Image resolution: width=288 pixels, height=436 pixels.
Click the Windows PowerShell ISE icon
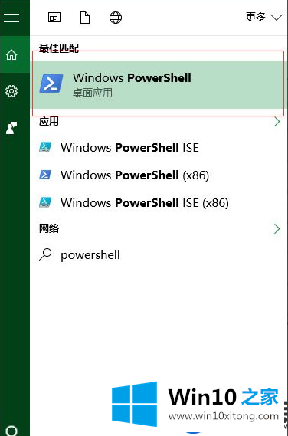tap(45, 147)
